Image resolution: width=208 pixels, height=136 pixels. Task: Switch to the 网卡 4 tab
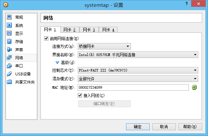(109, 30)
